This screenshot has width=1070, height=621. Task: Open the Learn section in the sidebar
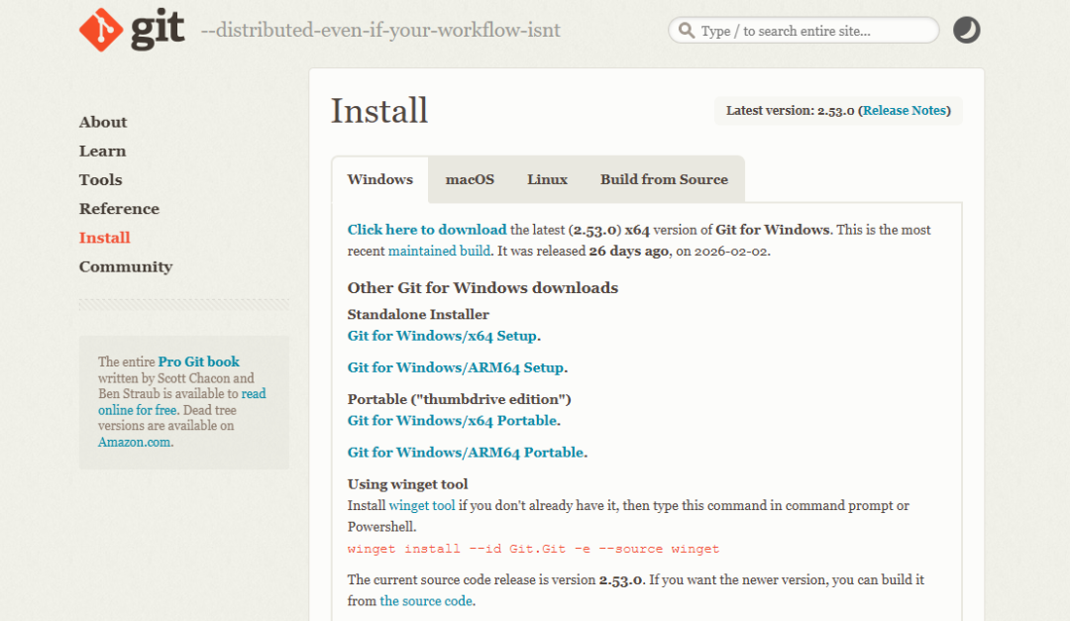102,151
